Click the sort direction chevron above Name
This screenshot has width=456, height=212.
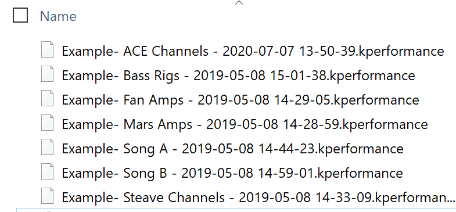239,3
